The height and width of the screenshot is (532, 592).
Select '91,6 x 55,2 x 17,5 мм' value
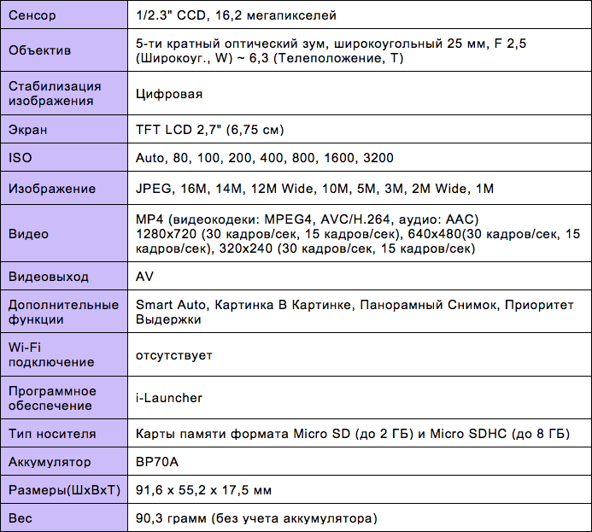click(203, 490)
